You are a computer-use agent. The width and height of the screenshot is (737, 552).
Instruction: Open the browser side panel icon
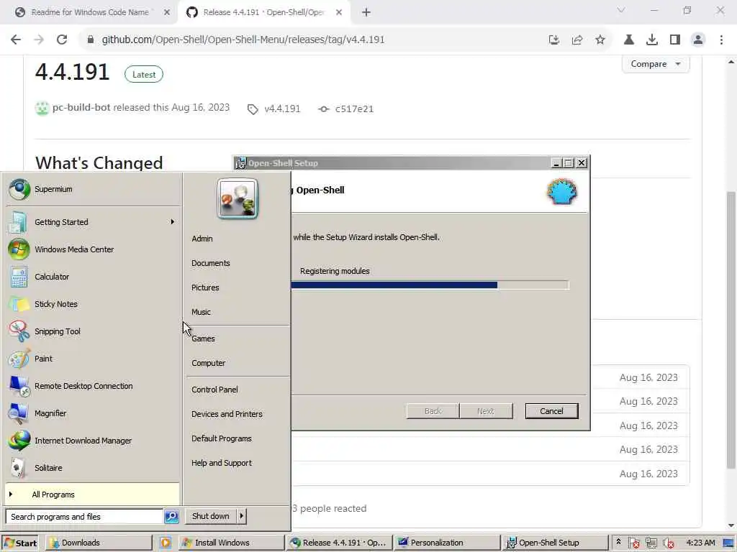pyautogui.click(x=675, y=40)
